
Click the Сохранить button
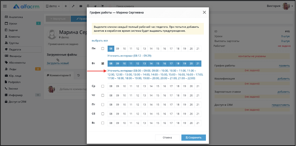194,138
